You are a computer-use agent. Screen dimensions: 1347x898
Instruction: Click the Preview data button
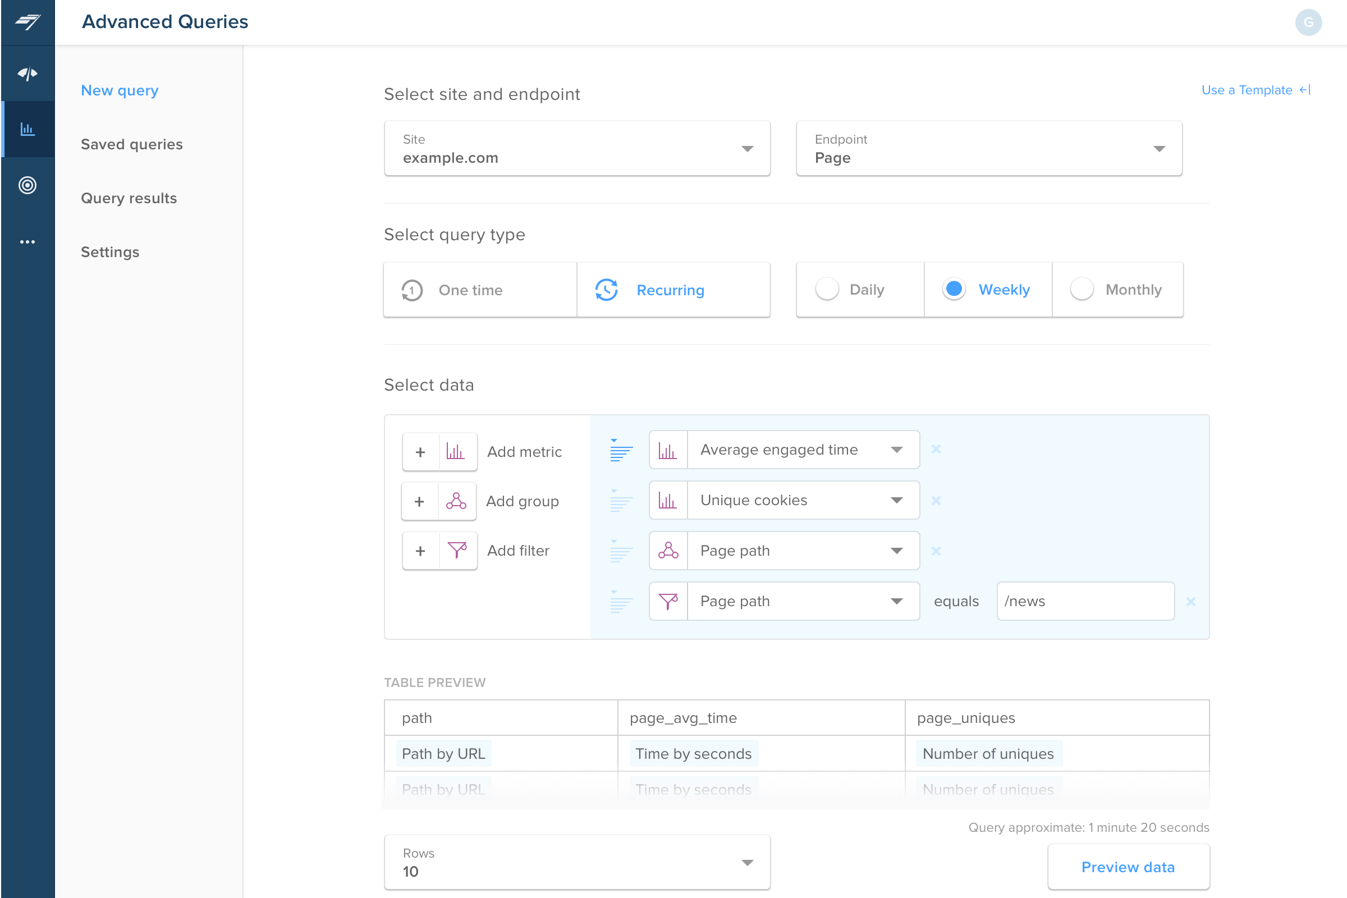tap(1128, 867)
